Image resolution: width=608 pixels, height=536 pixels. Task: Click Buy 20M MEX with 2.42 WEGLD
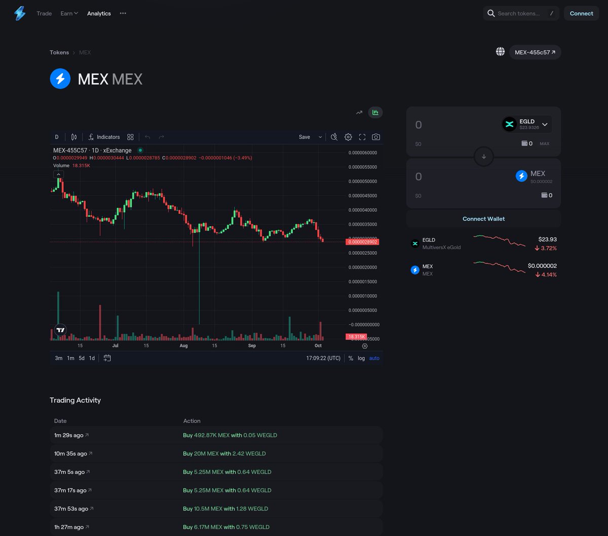click(224, 453)
